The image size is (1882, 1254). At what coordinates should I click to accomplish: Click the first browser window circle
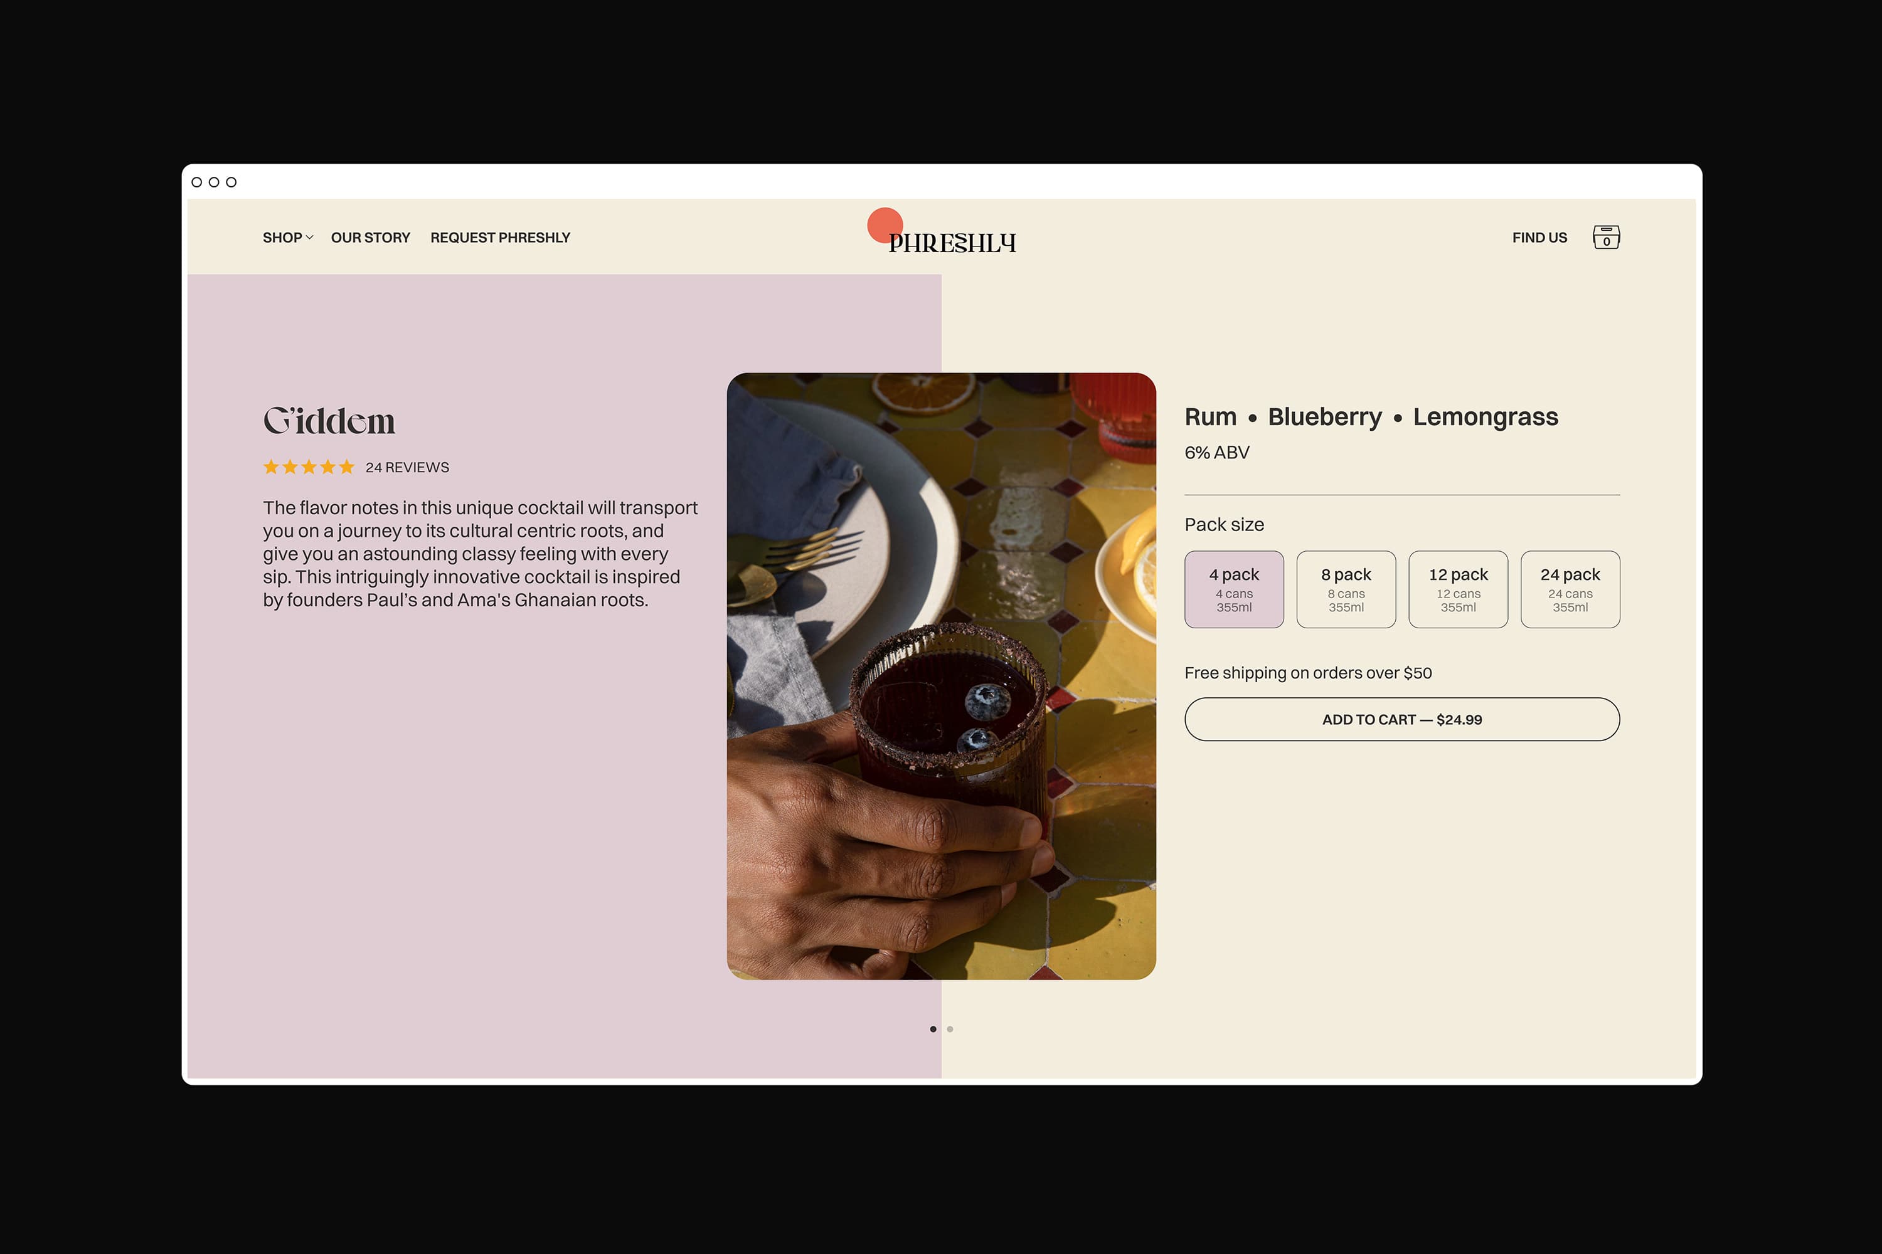197,182
